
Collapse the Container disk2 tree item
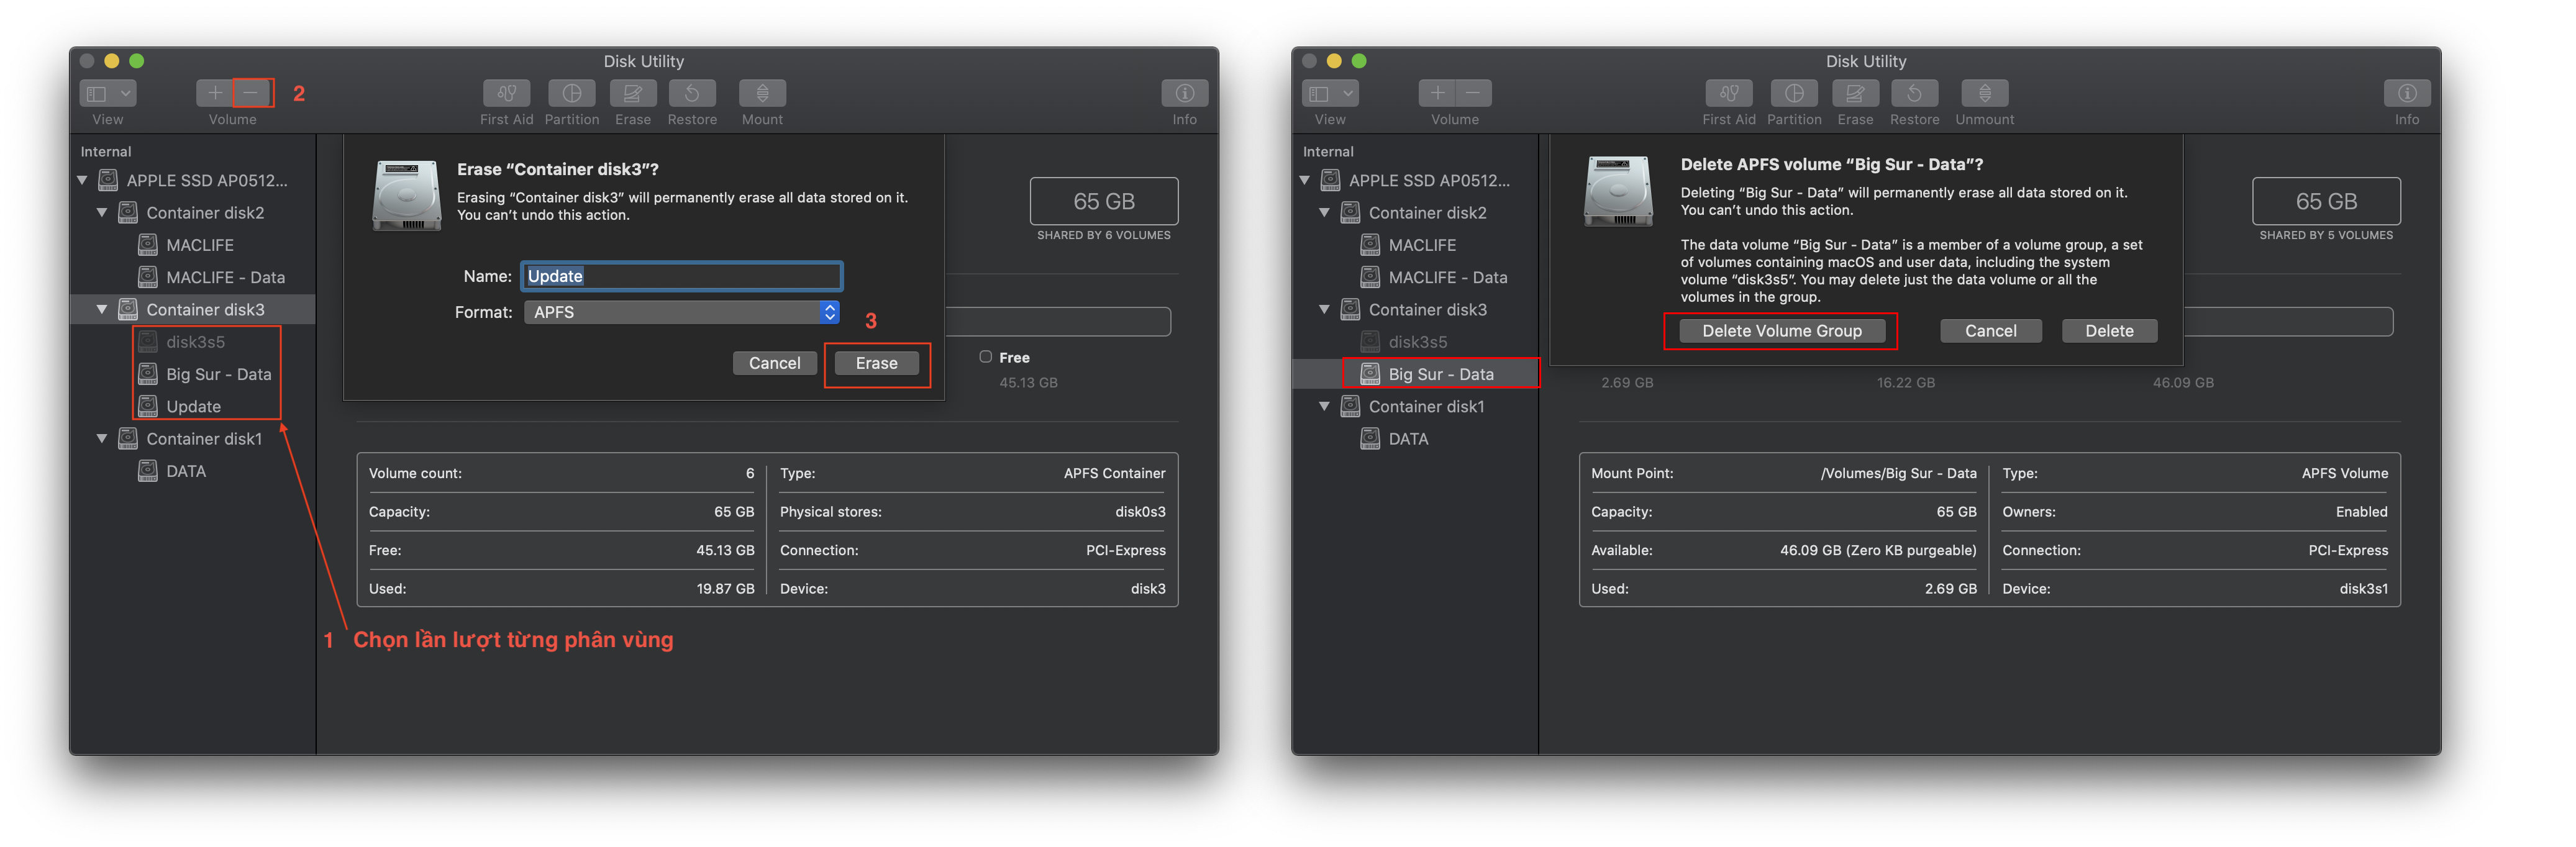pos(101,212)
